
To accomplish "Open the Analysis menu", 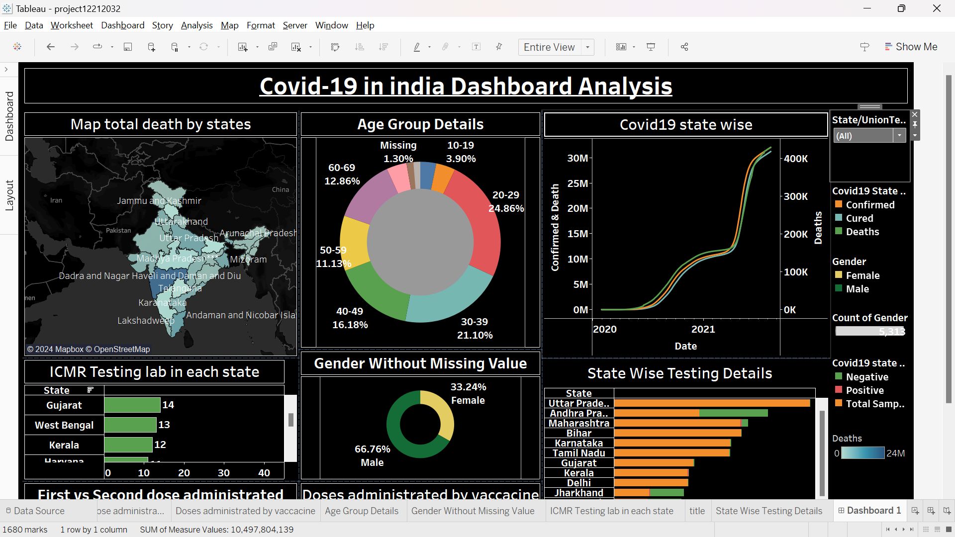I will pyautogui.click(x=196, y=25).
